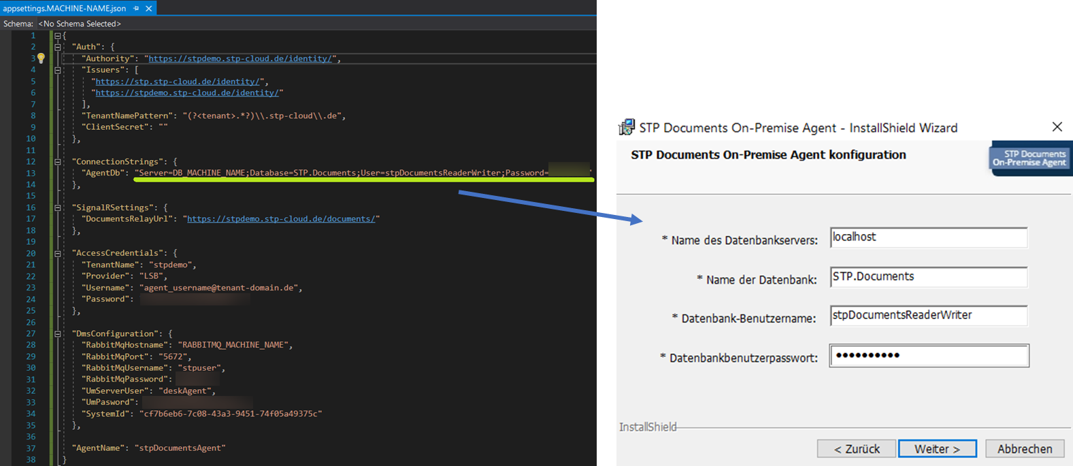Pin the appsettings.MACHINE-NAME.json tab
The height and width of the screenshot is (466, 1073).
pyautogui.click(x=136, y=8)
